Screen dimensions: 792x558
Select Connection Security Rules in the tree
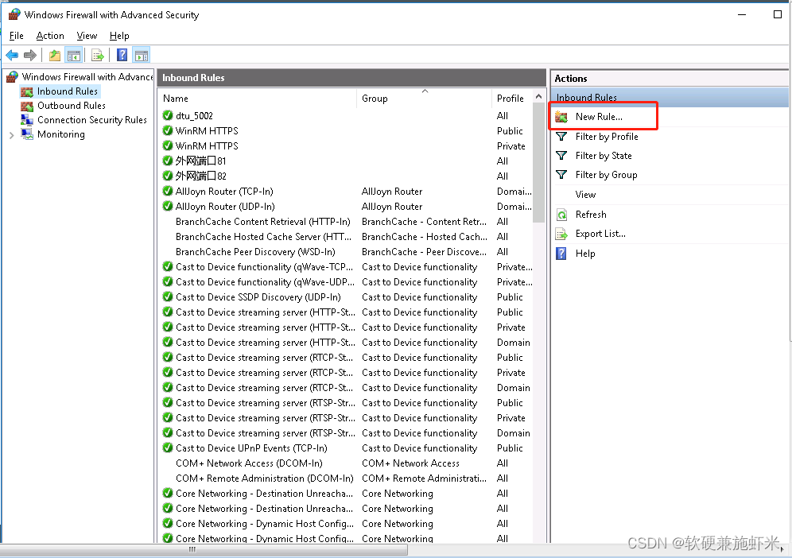click(x=92, y=120)
